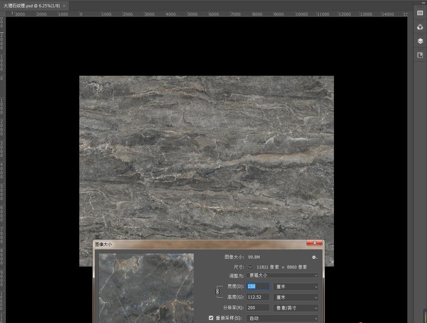Open the Layers panel icon
The height and width of the screenshot is (323, 427).
click(x=420, y=41)
